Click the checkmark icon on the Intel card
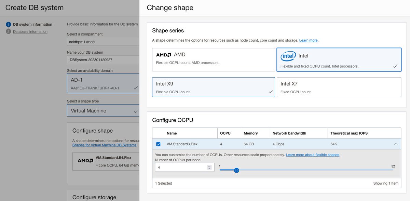 click(x=395, y=66)
